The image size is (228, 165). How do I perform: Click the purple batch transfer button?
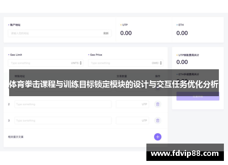198,96
